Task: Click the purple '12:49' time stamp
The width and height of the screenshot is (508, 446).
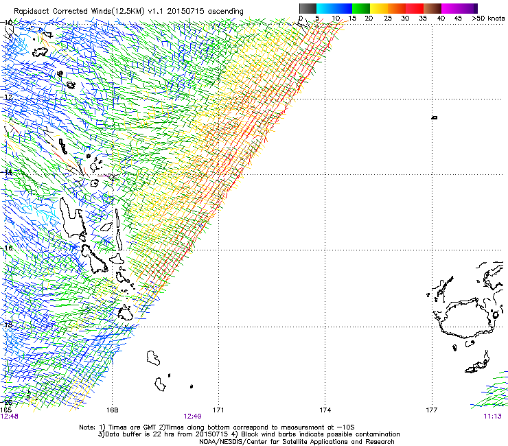Action: coord(192,416)
